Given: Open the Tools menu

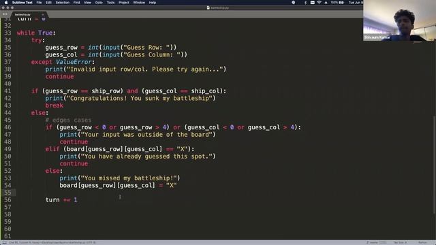Looking at the screenshot, I should [x=110, y=3].
